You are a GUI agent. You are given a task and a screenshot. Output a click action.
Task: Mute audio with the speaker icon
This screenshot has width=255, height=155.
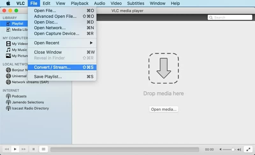point(220,149)
